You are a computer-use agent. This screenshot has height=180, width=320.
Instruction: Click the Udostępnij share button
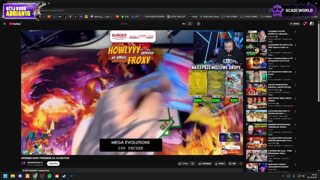(x=204, y=163)
